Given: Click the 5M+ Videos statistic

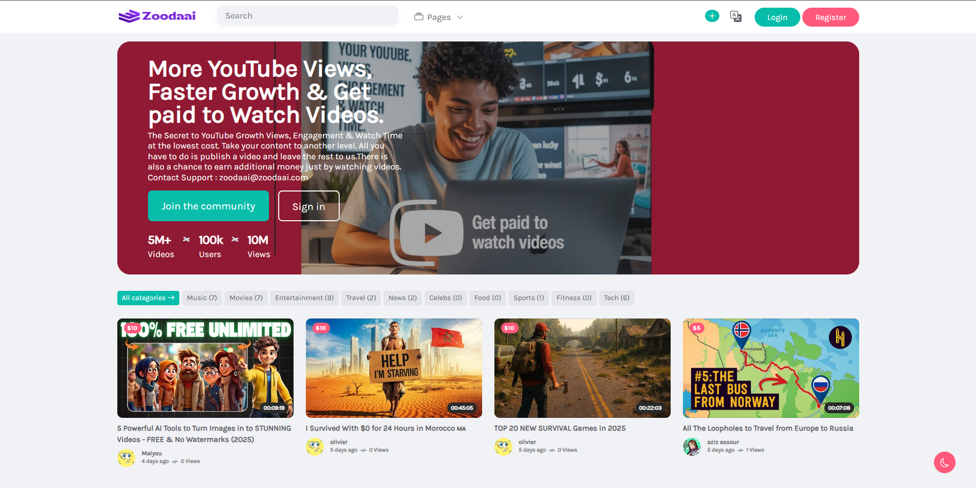Looking at the screenshot, I should point(161,246).
